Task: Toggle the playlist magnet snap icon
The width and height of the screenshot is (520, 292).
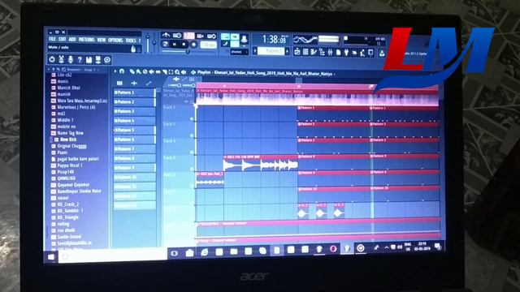Action: coord(122,71)
